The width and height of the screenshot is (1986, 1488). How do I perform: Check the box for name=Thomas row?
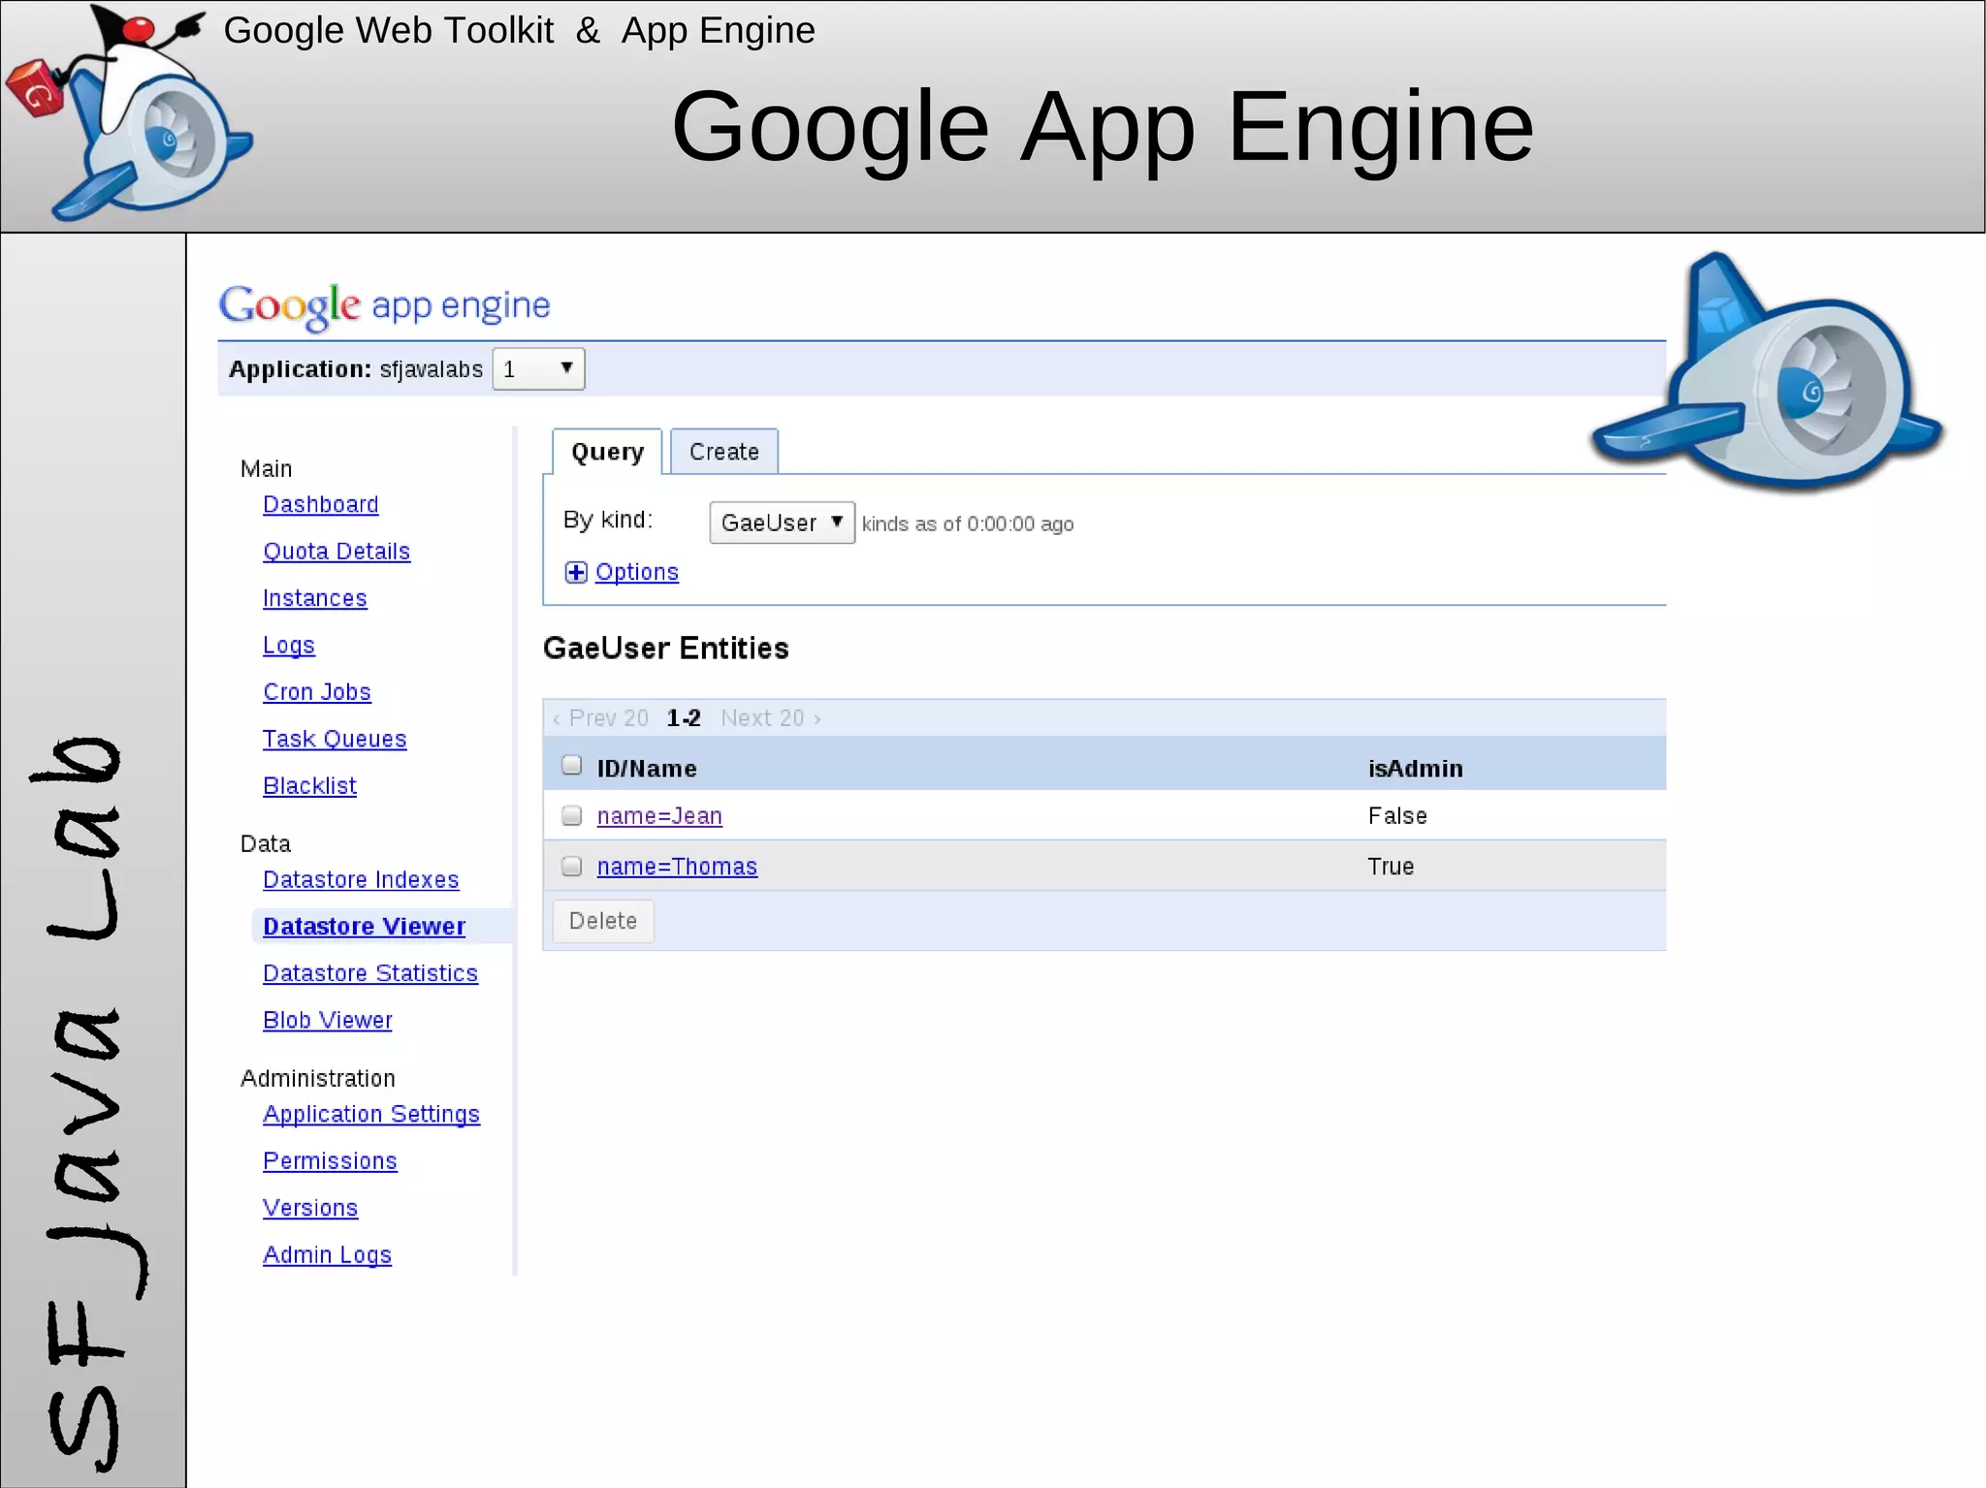[572, 866]
